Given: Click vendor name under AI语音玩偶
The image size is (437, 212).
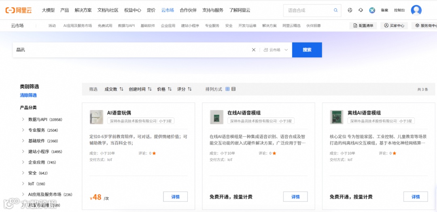Looking at the screenshot, I should (x=133, y=121).
